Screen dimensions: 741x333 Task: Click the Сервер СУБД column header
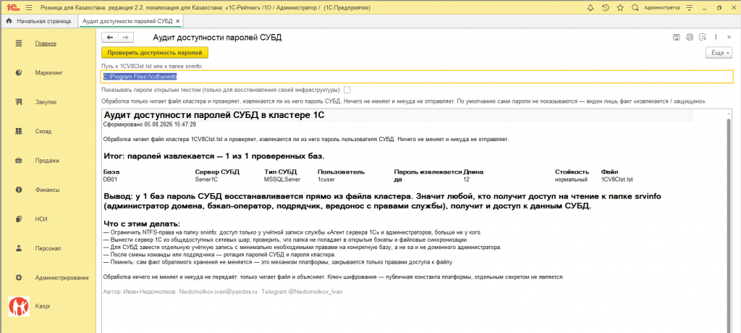click(217, 172)
